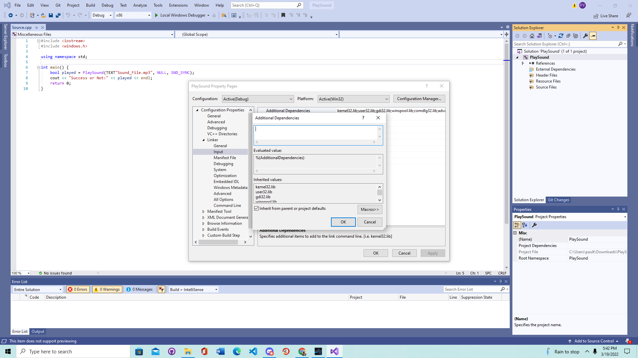
Task: Open the Extensions menu
Action: click(178, 5)
